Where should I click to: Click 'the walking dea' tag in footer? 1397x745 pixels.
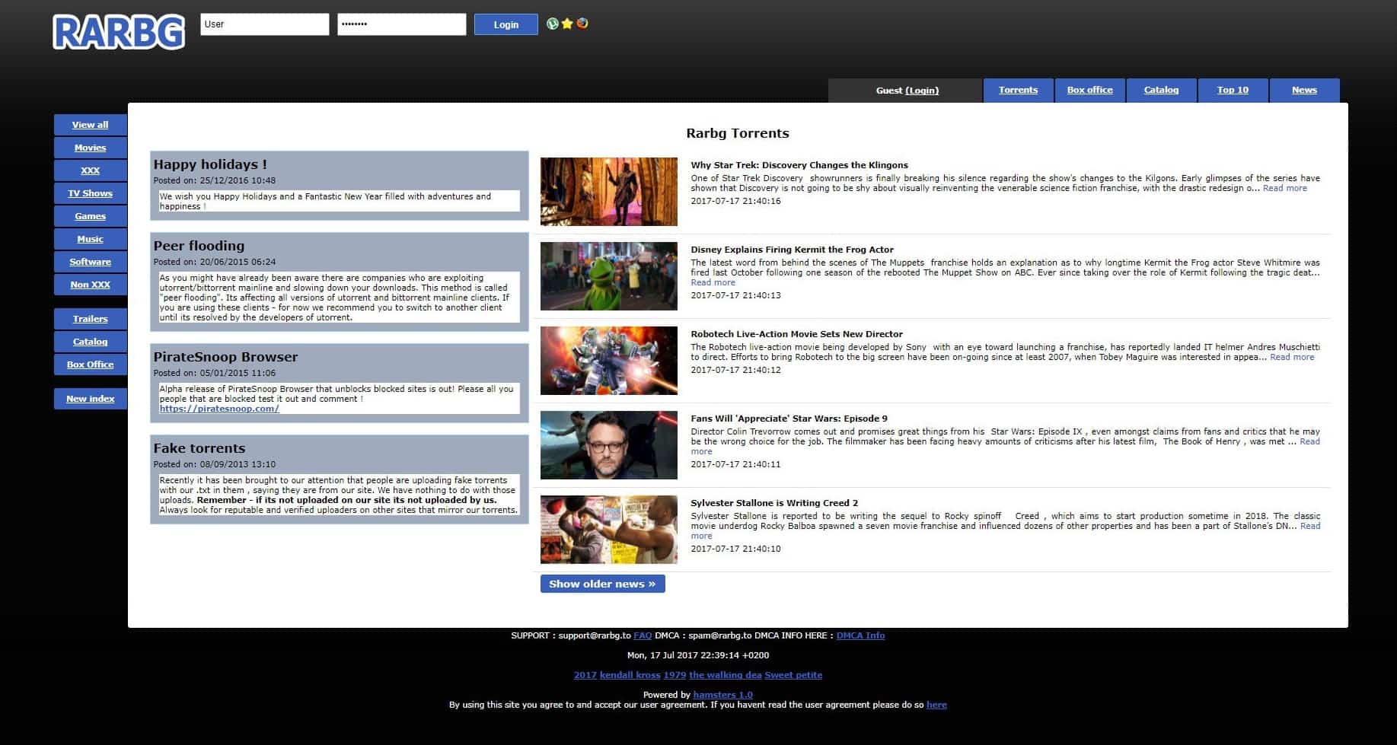point(726,675)
